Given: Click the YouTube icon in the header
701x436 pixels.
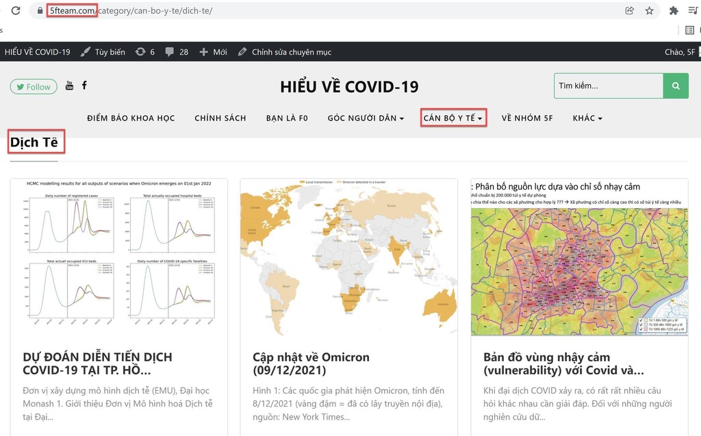Looking at the screenshot, I should tap(69, 86).
